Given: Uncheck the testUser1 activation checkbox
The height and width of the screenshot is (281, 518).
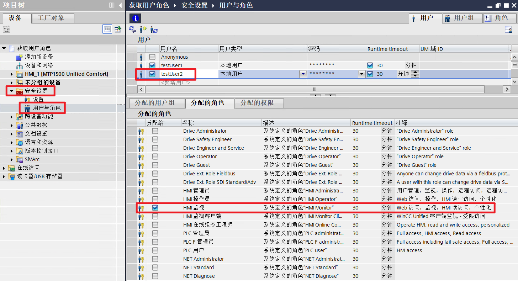Looking at the screenshot, I should point(152,65).
